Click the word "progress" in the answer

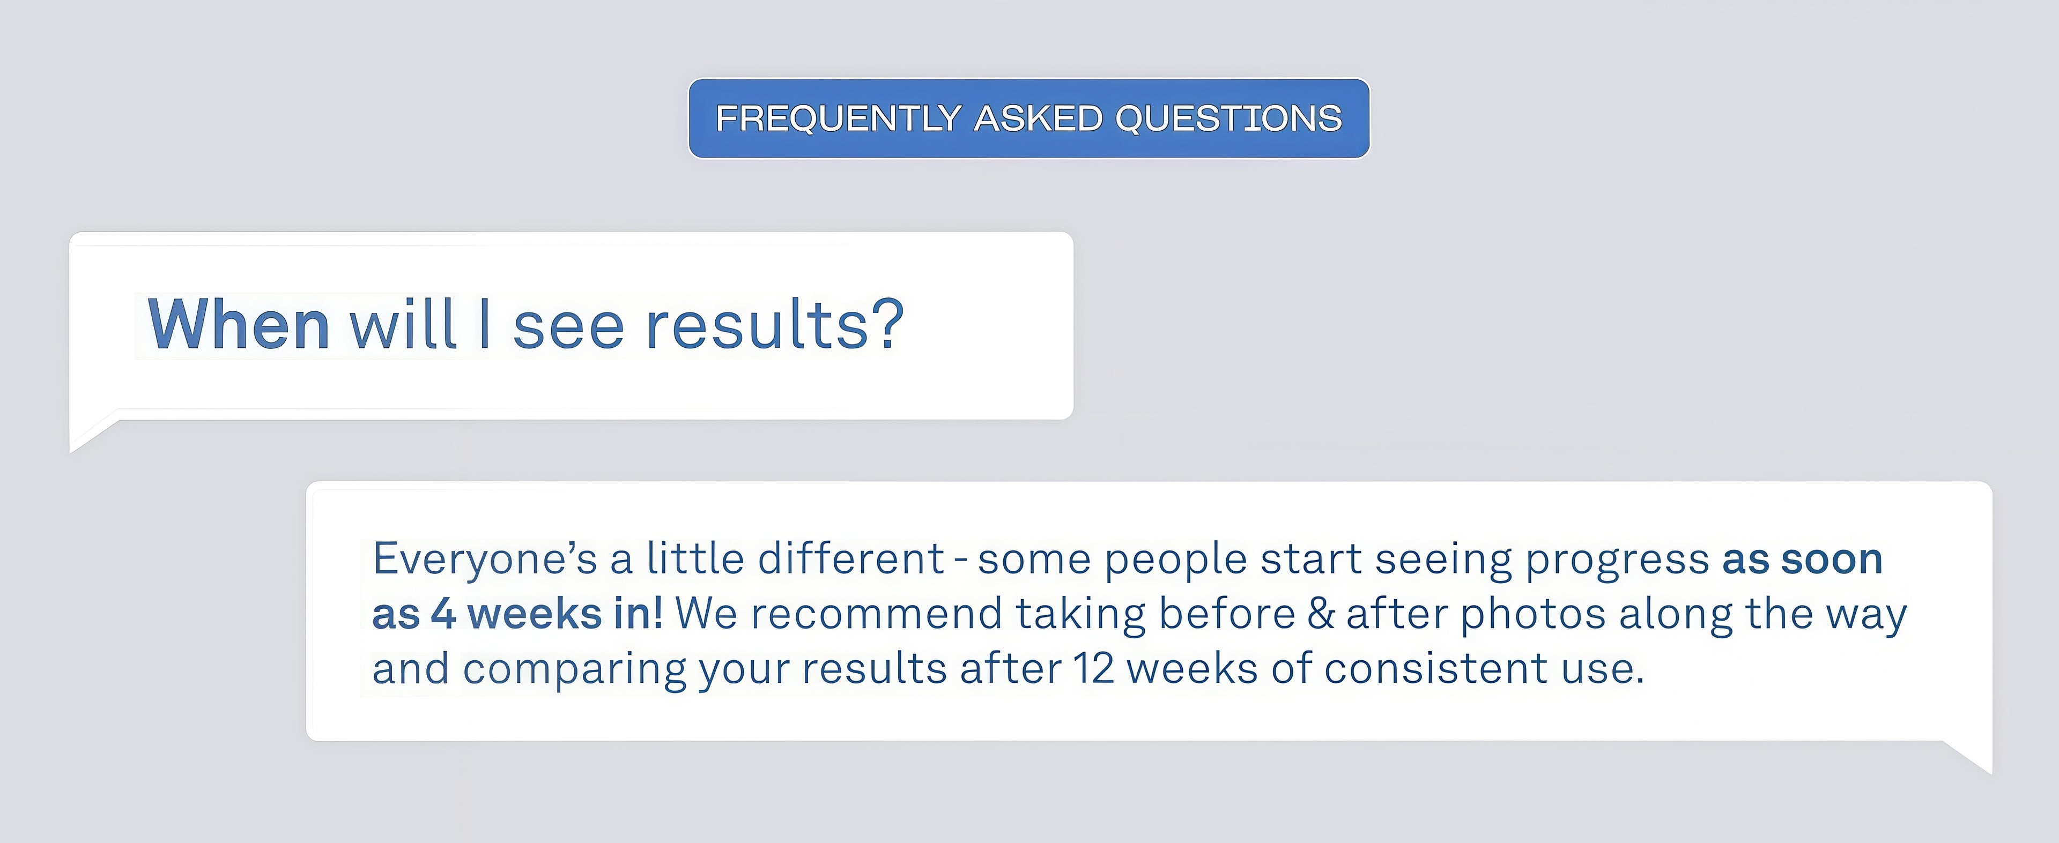1616,558
